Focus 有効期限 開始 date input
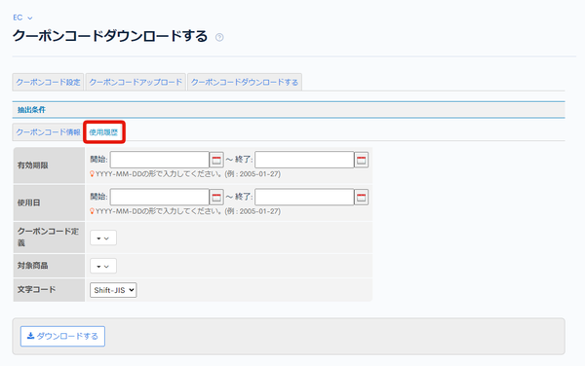Screen dimensions: 585x366 pyautogui.click(x=159, y=160)
